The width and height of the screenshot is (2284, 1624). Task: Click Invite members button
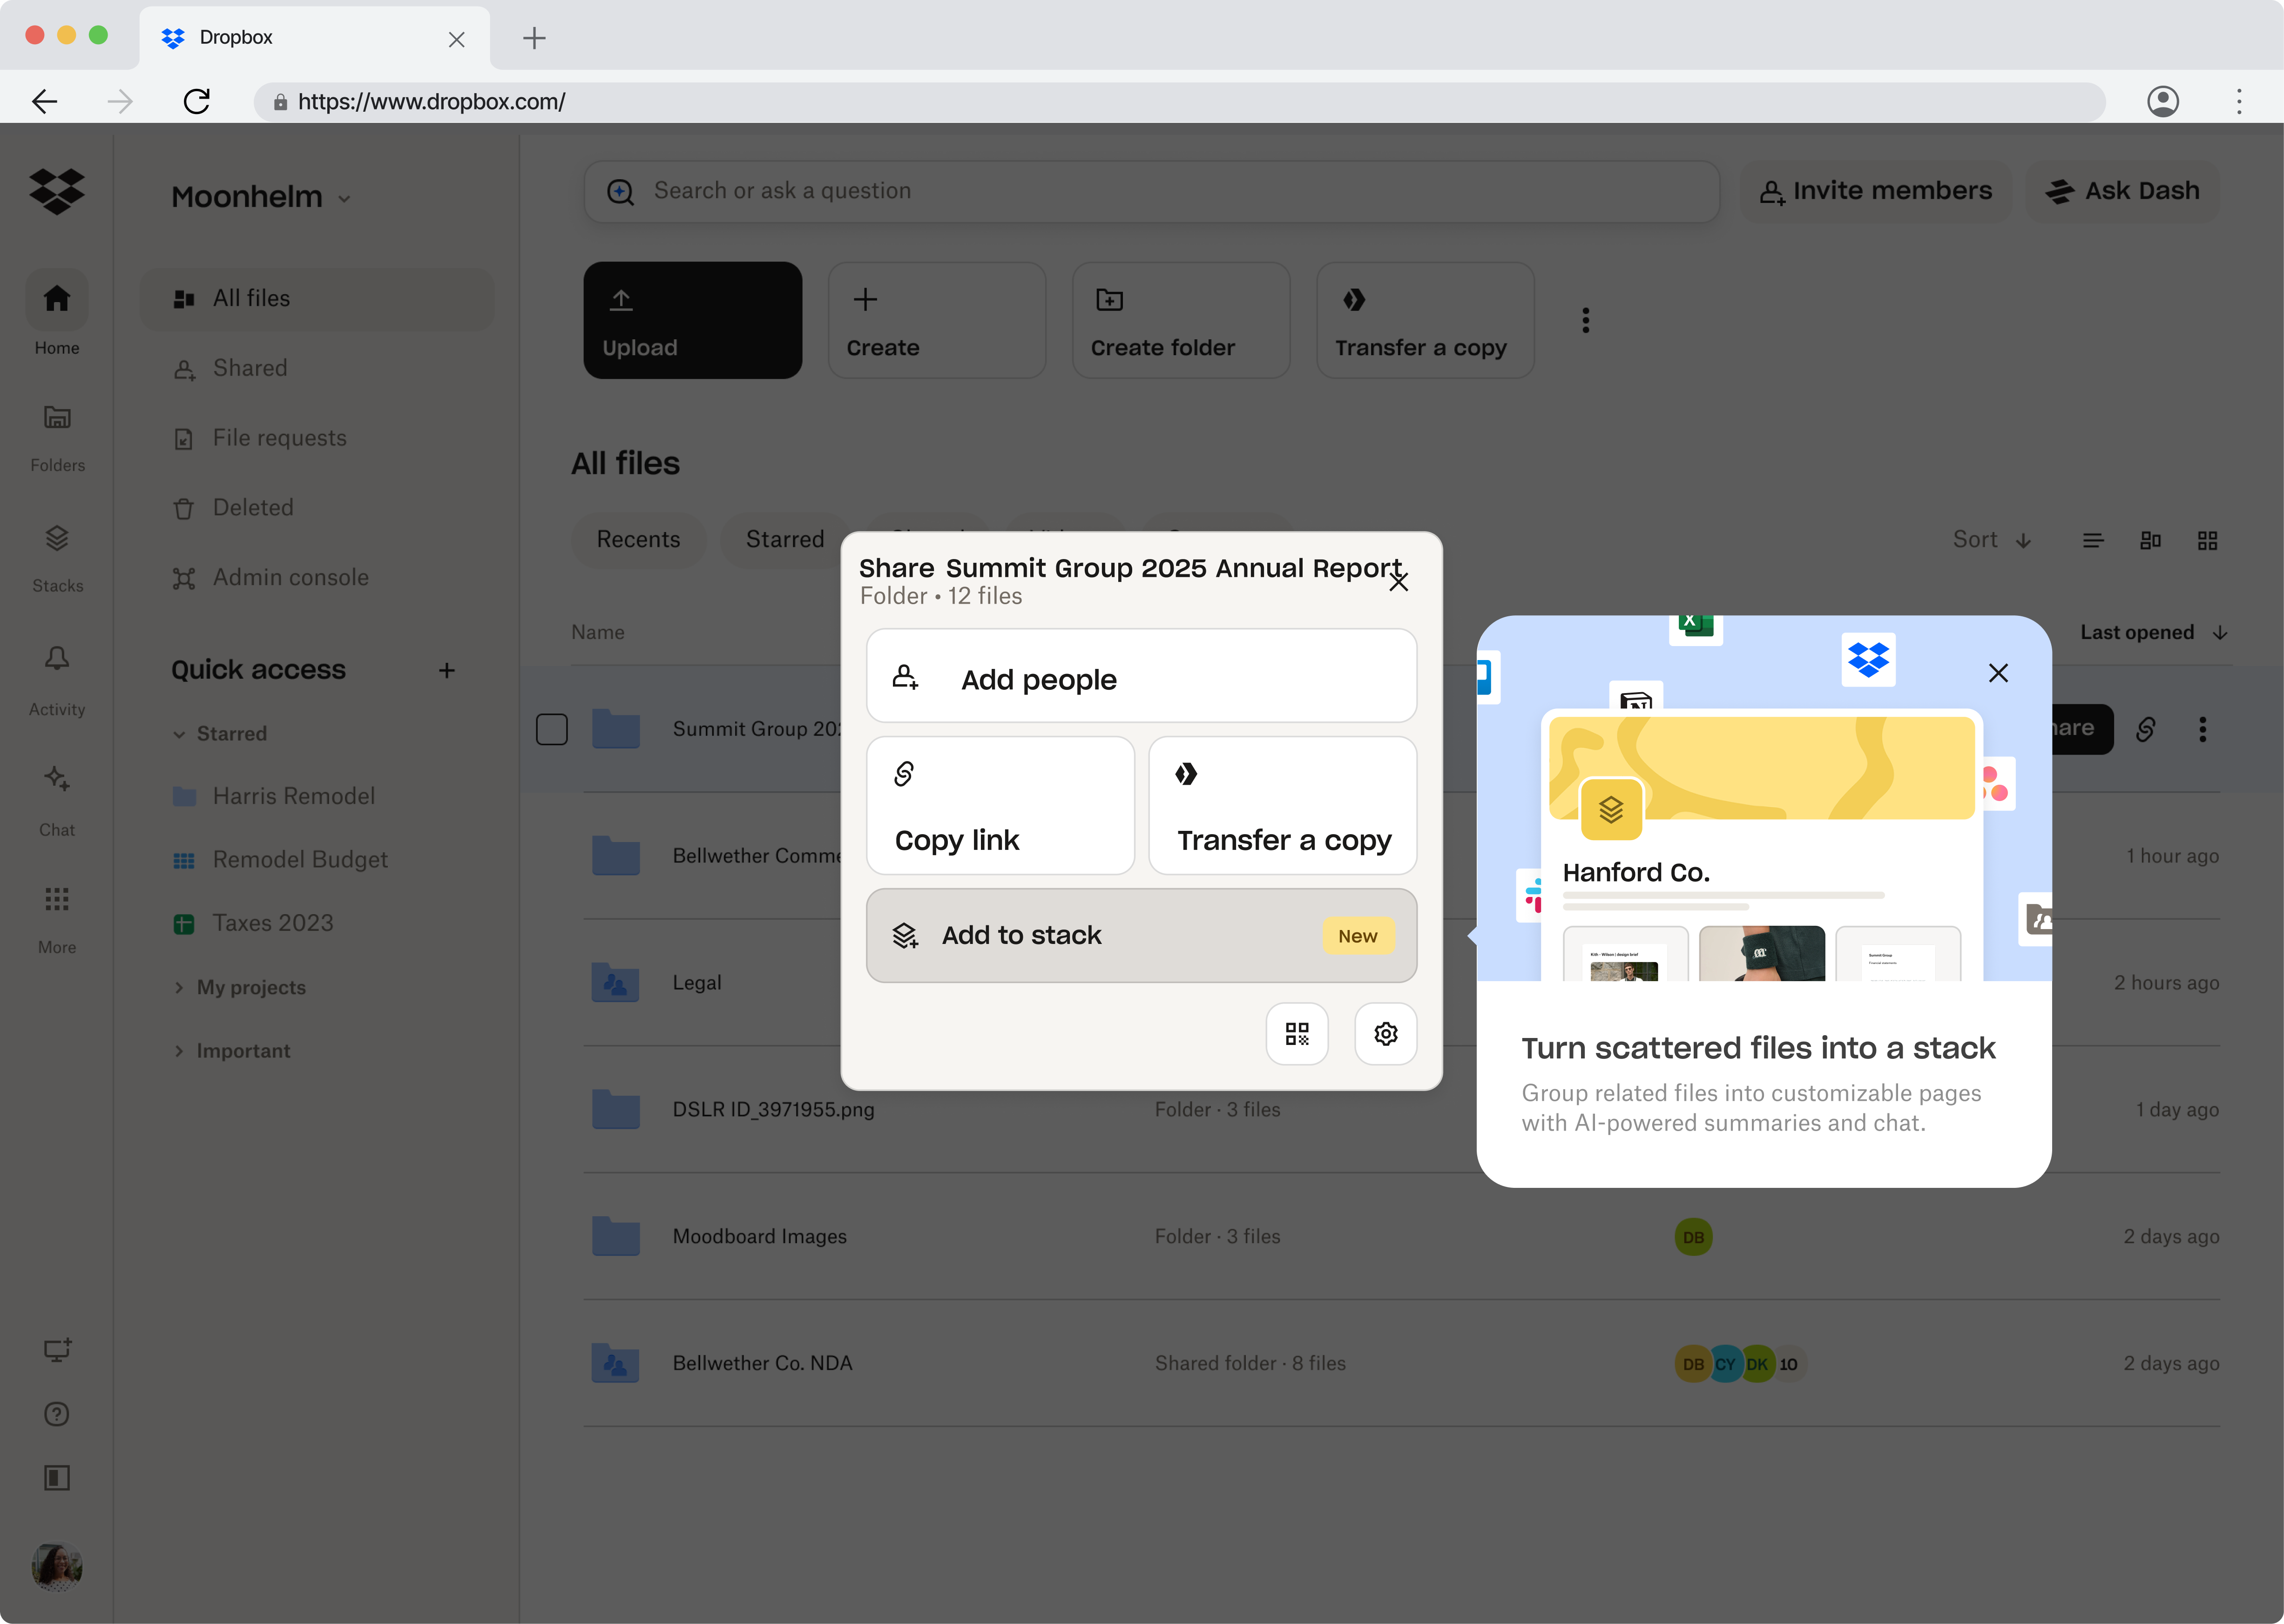pyautogui.click(x=1876, y=191)
